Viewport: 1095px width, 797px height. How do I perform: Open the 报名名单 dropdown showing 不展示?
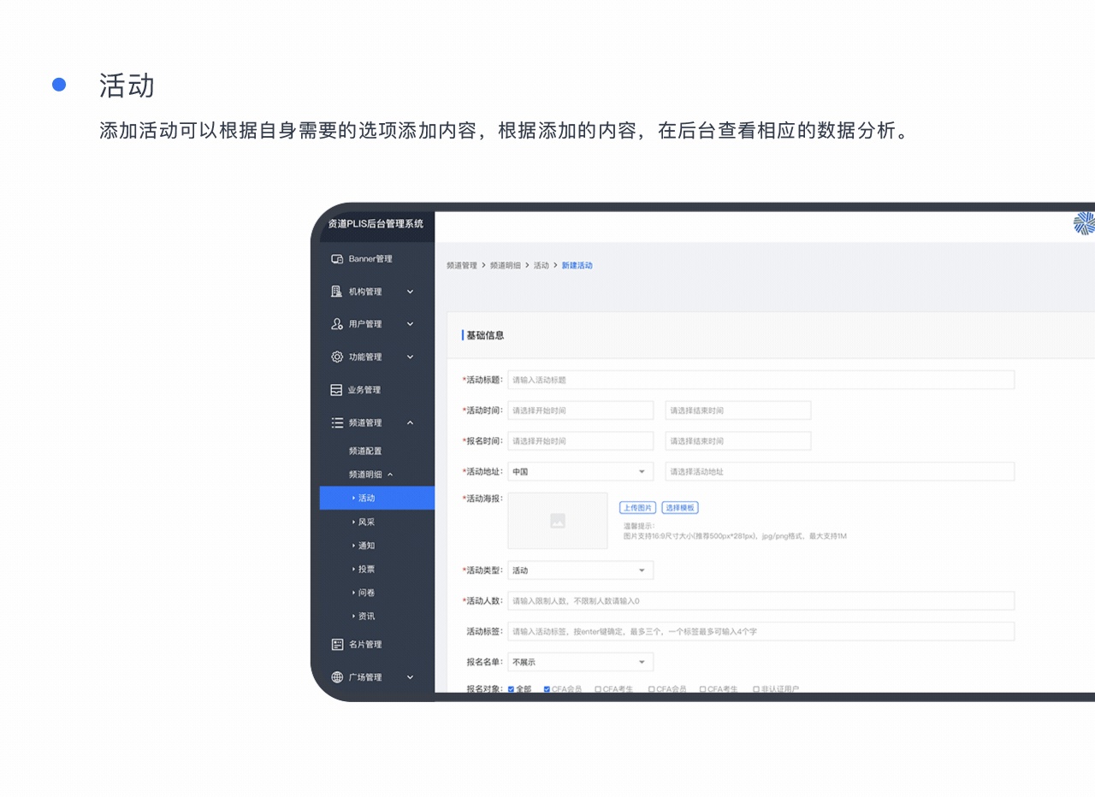tap(581, 662)
